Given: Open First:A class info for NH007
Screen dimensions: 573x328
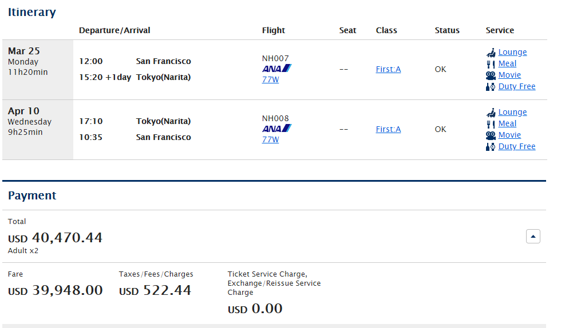Looking at the screenshot, I should tap(388, 69).
